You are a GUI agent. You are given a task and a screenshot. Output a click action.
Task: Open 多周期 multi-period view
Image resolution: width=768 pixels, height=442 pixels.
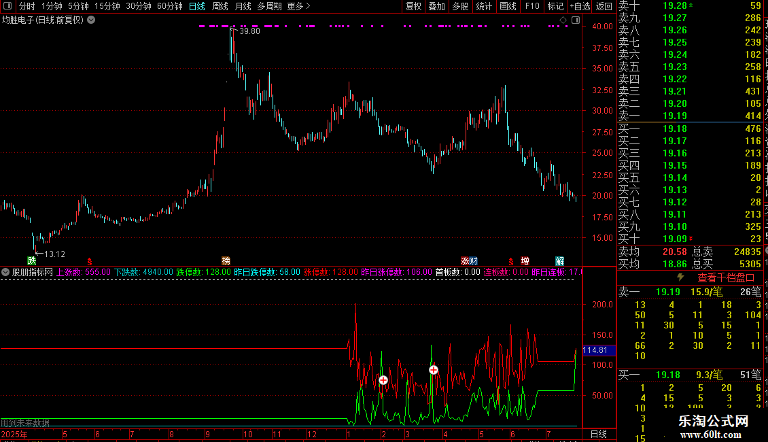269,6
